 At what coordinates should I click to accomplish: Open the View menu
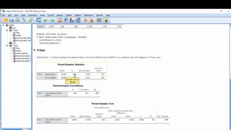point(16,15)
